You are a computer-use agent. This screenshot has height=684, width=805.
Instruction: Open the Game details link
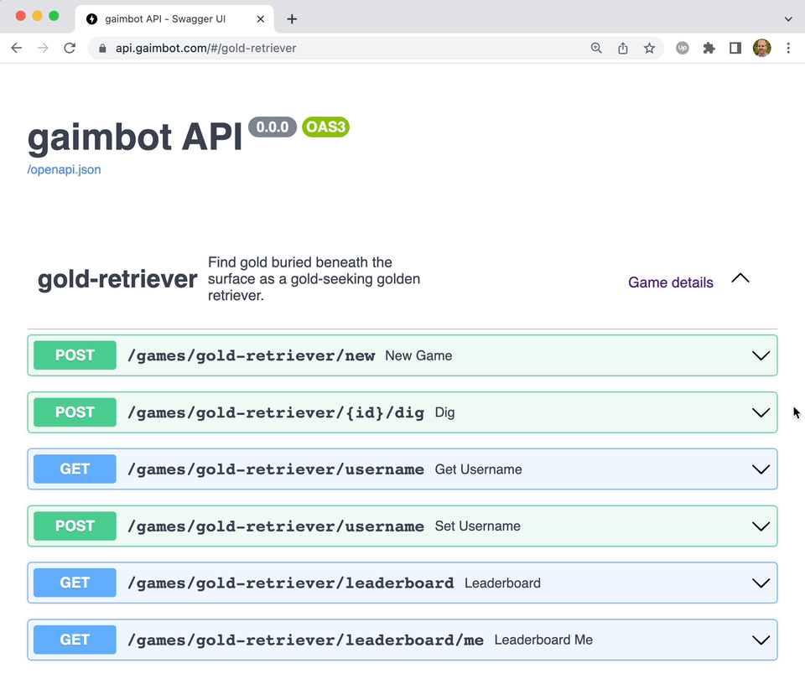671,282
